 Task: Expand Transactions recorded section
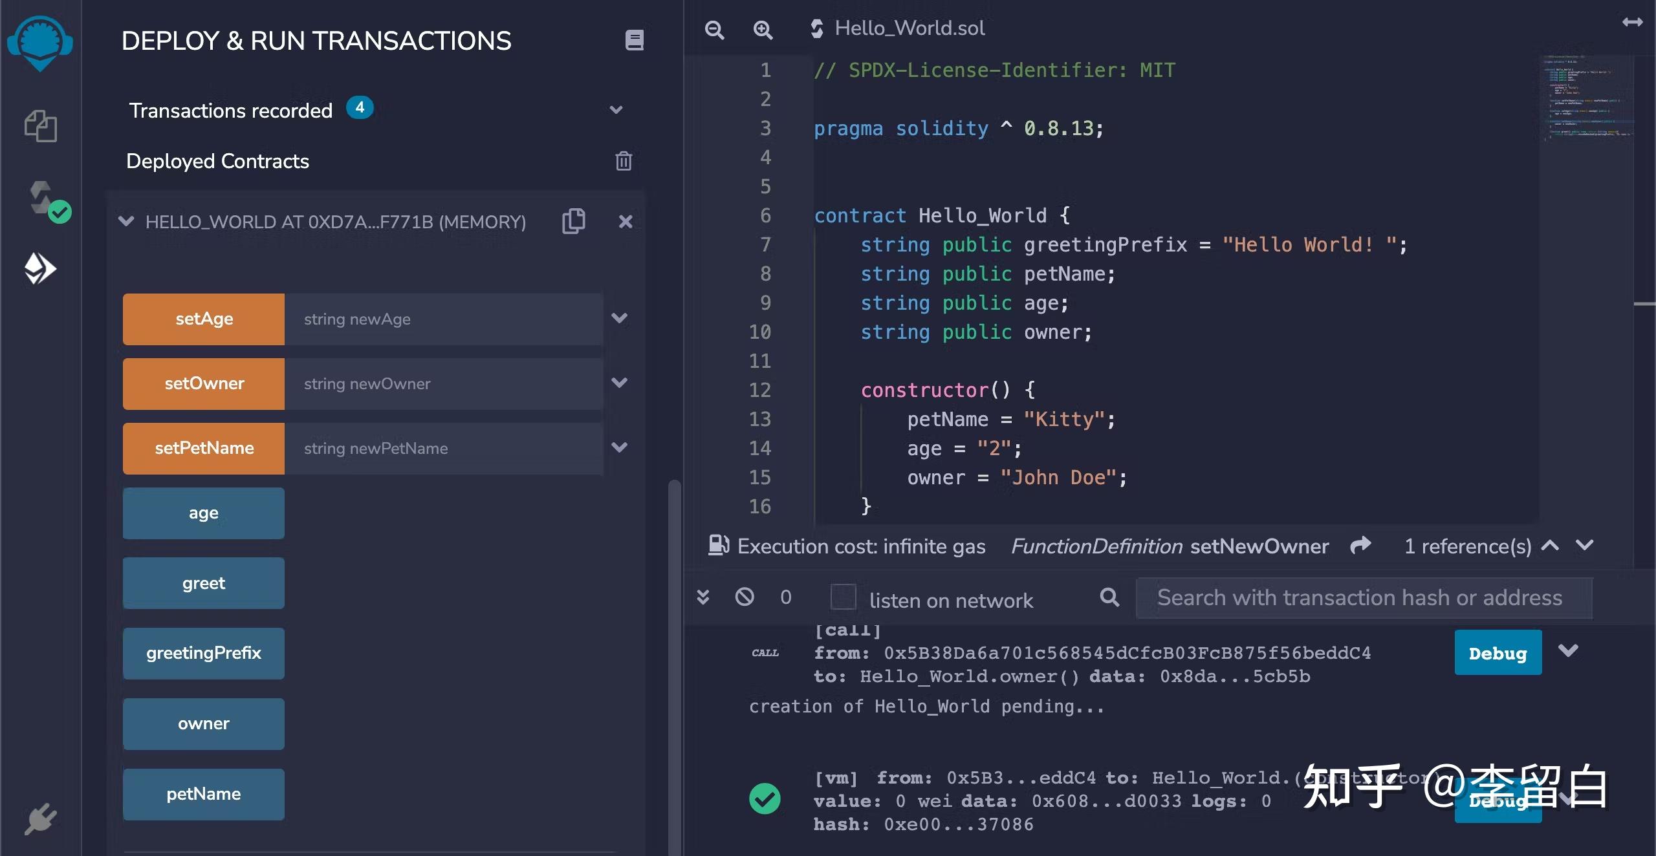(x=616, y=110)
